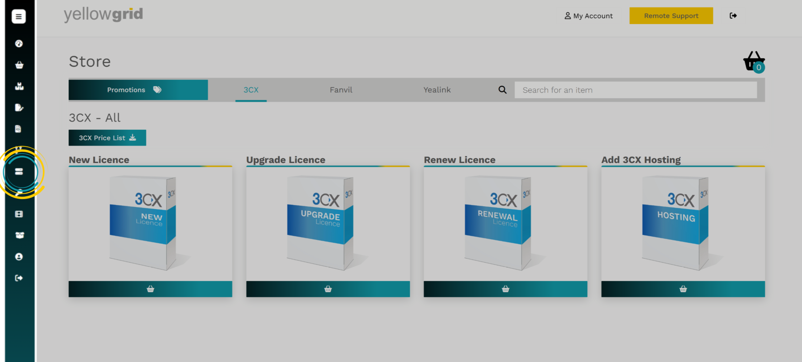Click the Add 3CX Hosting heading

pyautogui.click(x=641, y=160)
